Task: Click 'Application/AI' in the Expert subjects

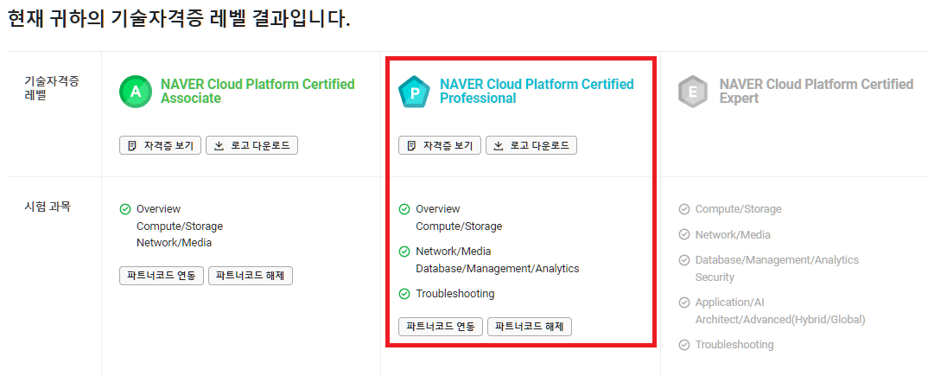Action: (730, 303)
